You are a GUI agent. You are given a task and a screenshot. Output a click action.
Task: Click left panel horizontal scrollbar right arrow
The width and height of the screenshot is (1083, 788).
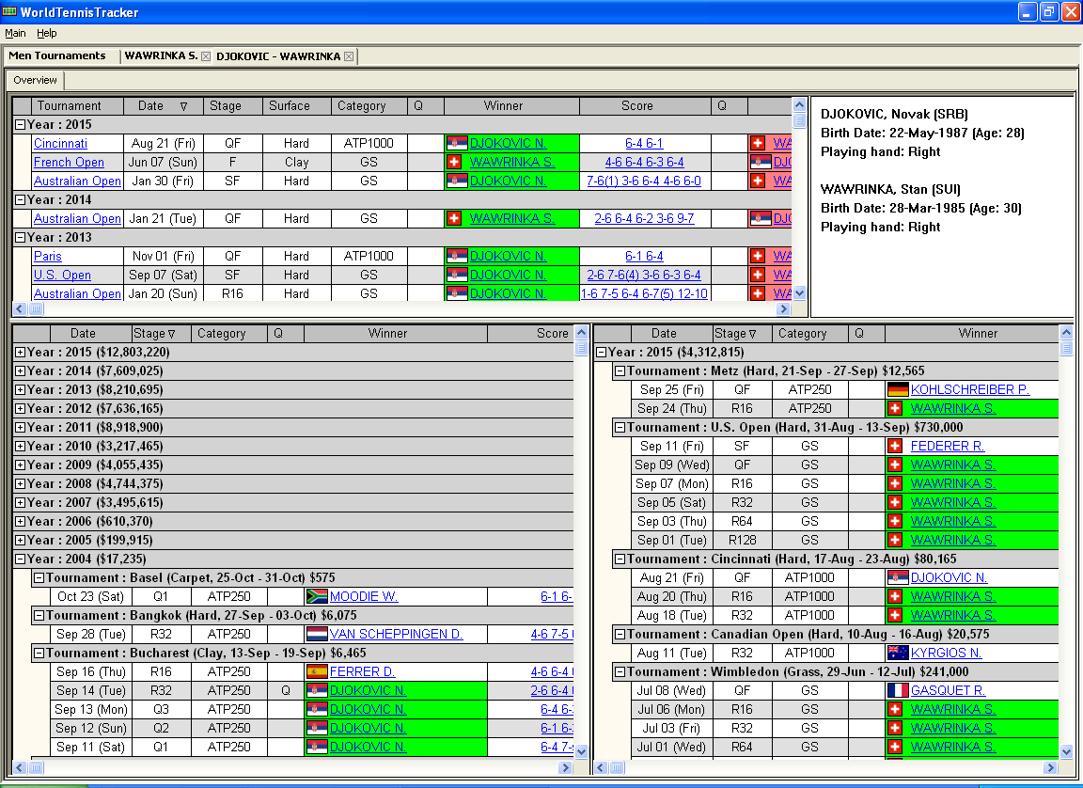point(566,767)
